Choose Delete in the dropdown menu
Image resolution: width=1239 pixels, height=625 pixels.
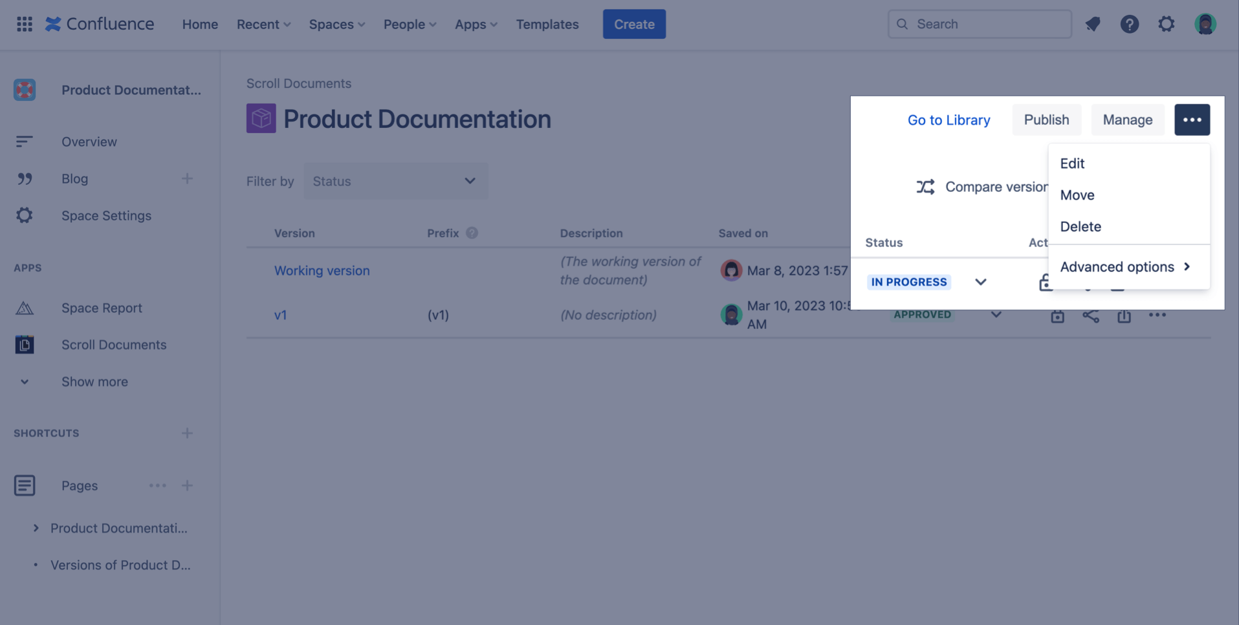tap(1080, 227)
